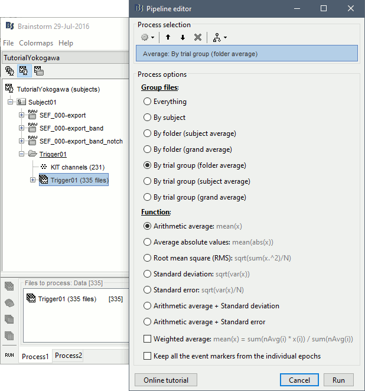Click the Online tutorial button

165,380
